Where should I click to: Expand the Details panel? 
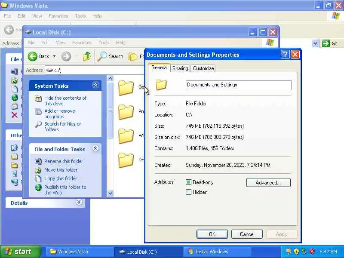pos(79,202)
